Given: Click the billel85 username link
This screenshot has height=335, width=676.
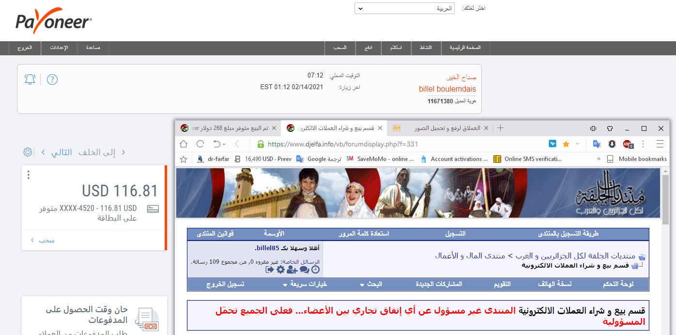Looking at the screenshot, I should pyautogui.click(x=267, y=248).
